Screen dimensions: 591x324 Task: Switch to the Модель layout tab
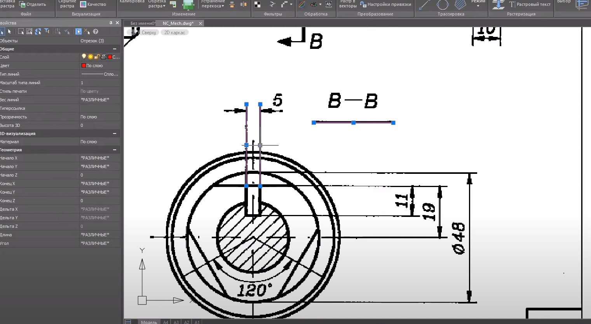click(149, 322)
